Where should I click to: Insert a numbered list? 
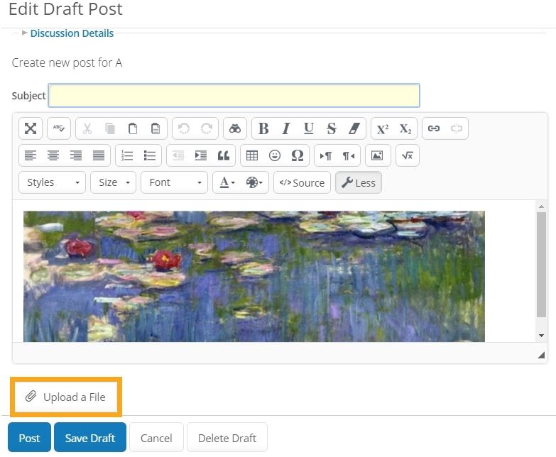click(127, 155)
